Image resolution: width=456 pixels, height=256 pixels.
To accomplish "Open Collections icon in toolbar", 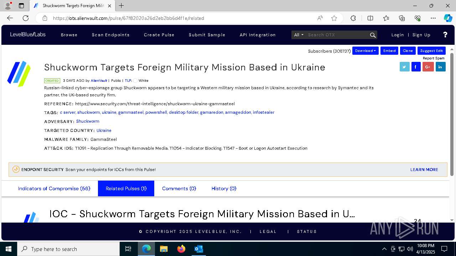I will (402, 18).
